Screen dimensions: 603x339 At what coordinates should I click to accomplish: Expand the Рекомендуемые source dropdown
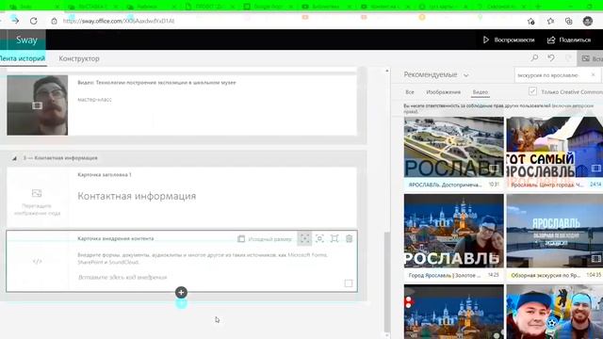(x=435, y=75)
